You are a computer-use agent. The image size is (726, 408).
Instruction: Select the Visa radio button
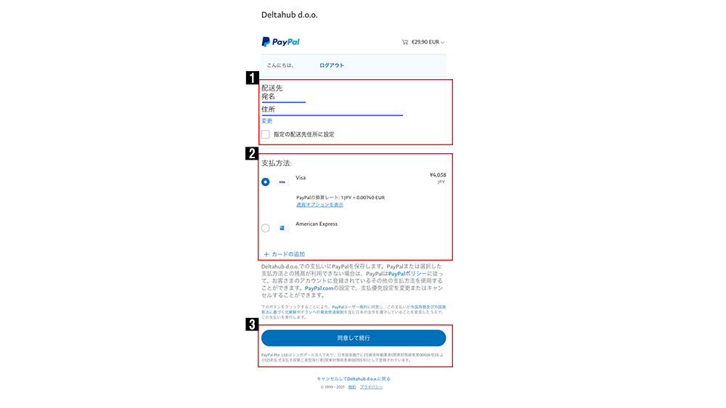click(x=265, y=182)
